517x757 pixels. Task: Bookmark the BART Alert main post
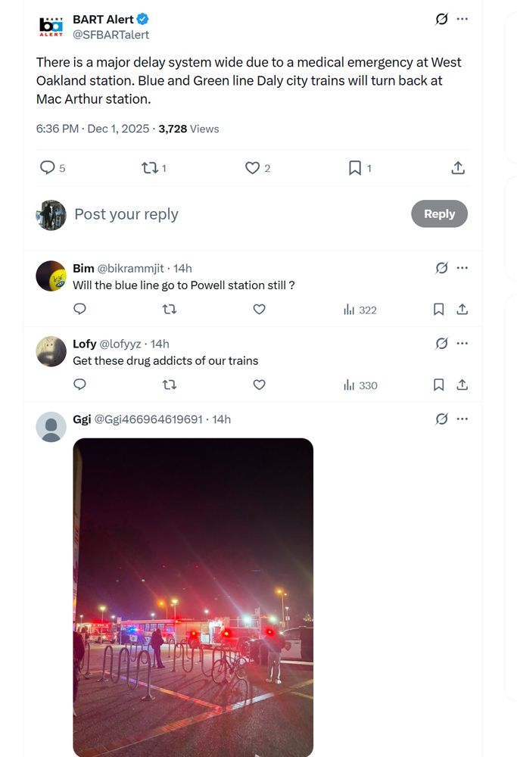[x=360, y=168]
